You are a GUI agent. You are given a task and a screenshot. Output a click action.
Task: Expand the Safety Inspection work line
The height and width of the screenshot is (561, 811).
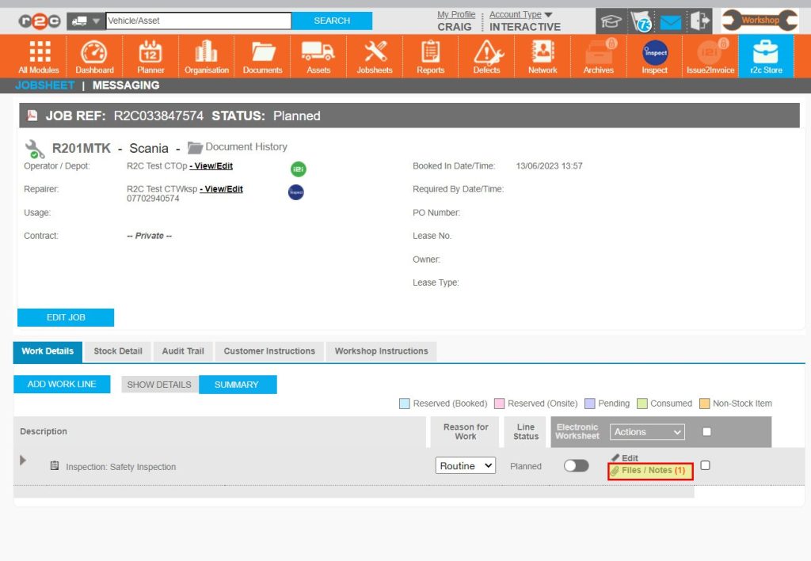pyautogui.click(x=22, y=461)
